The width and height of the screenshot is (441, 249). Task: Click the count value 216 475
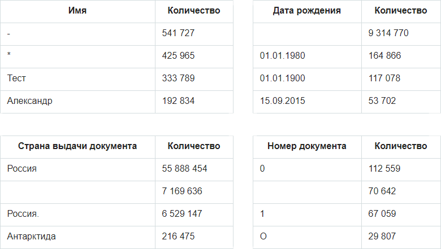(178, 237)
